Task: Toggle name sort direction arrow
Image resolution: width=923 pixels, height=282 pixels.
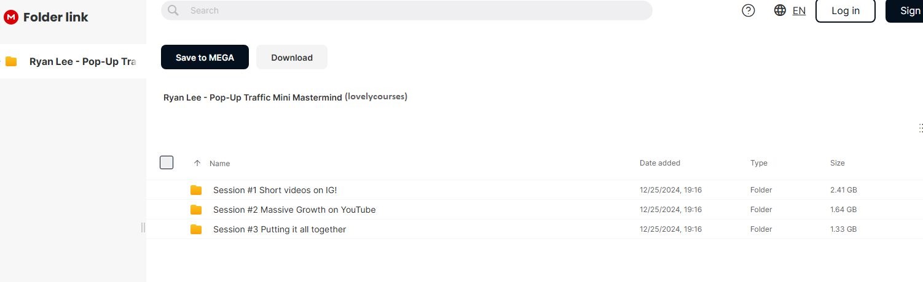Action: (197, 163)
